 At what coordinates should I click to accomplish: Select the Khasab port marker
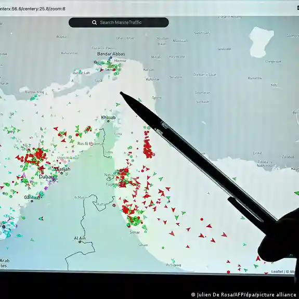108,121
